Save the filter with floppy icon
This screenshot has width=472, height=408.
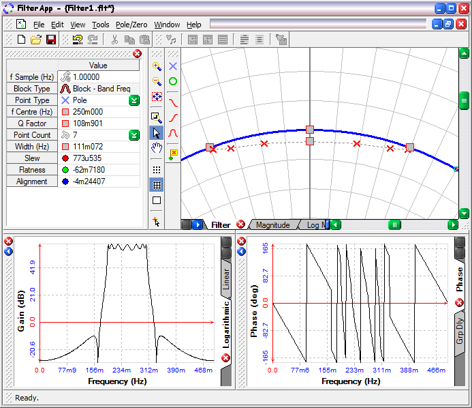point(51,40)
